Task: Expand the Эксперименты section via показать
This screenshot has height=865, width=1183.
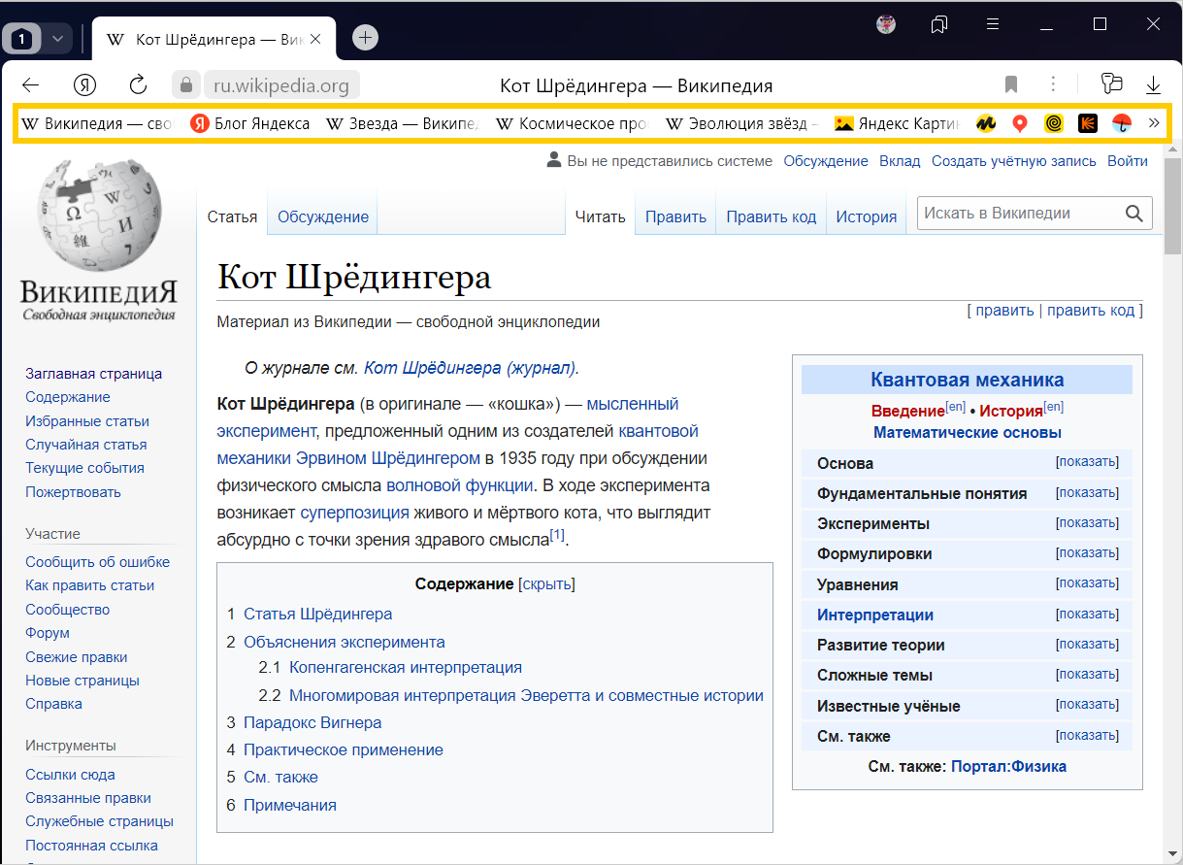Action: point(1087,523)
